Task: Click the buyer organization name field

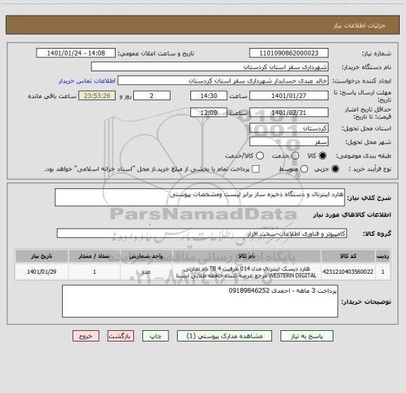Action: [x=210, y=66]
